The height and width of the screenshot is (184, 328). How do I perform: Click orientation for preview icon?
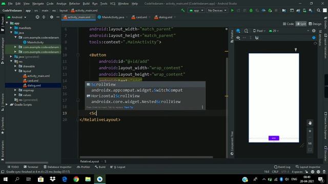pyautogui.click(x=246, y=31)
